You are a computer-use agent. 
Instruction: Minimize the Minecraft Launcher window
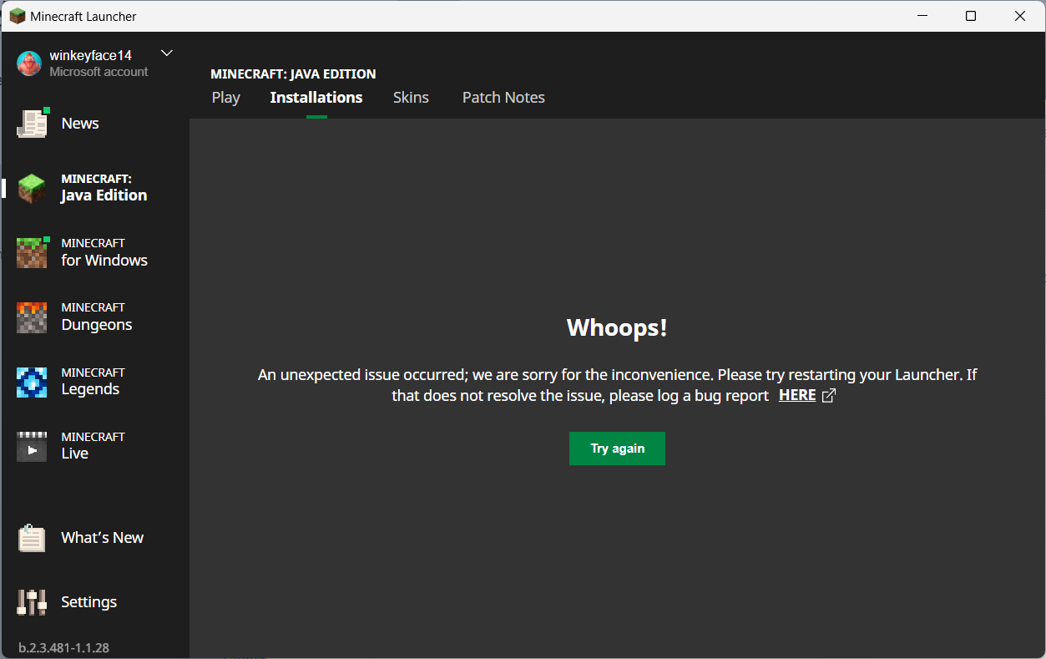922,16
